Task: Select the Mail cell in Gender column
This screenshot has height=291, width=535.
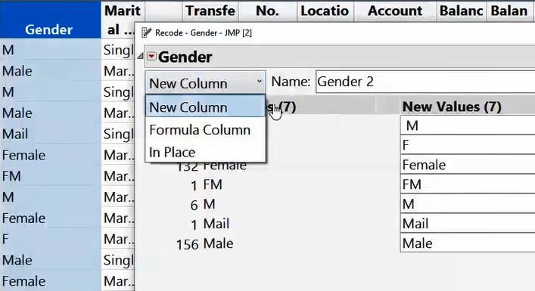Action: 50,134
